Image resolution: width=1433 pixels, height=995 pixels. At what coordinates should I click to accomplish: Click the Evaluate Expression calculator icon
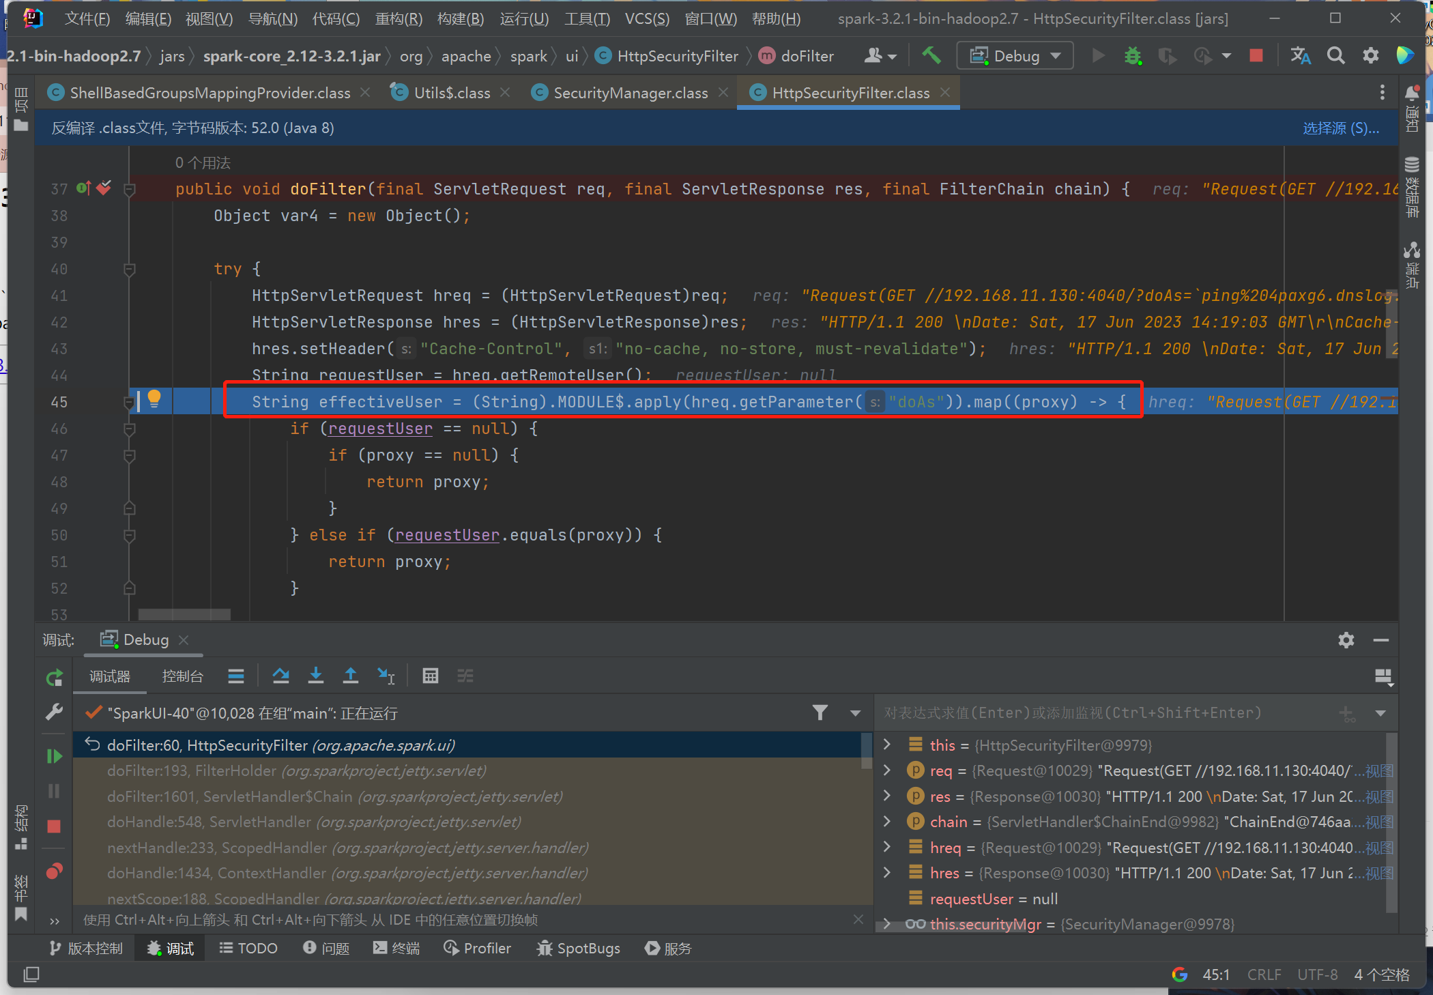pos(430,676)
